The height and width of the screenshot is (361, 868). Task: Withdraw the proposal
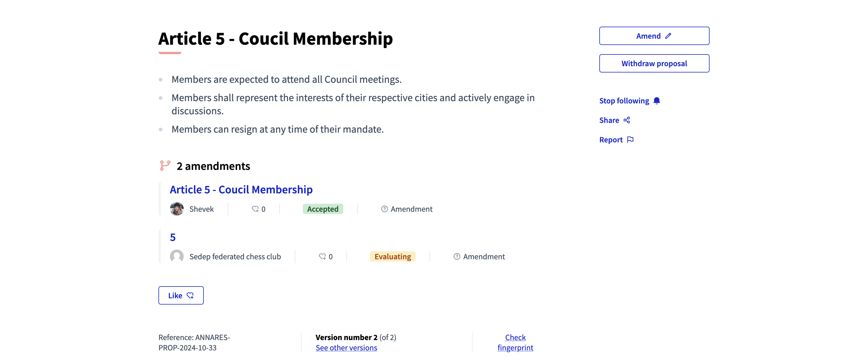[654, 63]
